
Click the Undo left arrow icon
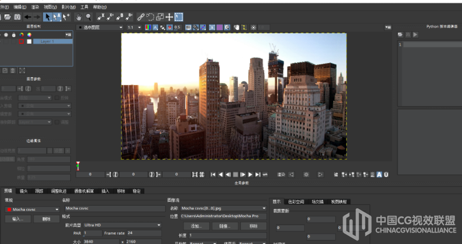coord(28,17)
